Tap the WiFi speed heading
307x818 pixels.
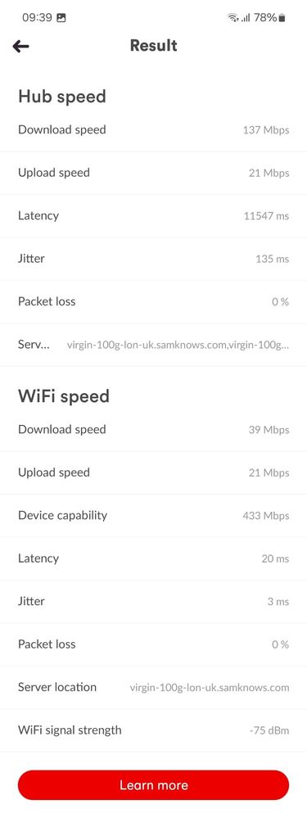(64, 396)
